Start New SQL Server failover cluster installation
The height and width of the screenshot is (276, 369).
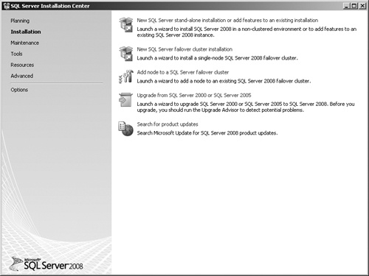184,49
